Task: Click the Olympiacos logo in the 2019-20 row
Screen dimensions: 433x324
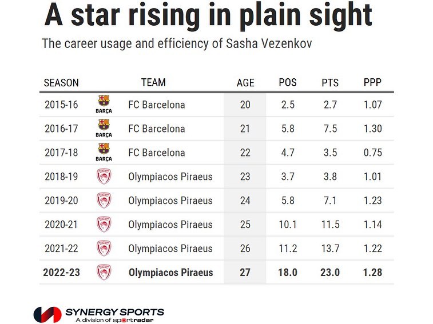Action: click(x=104, y=200)
